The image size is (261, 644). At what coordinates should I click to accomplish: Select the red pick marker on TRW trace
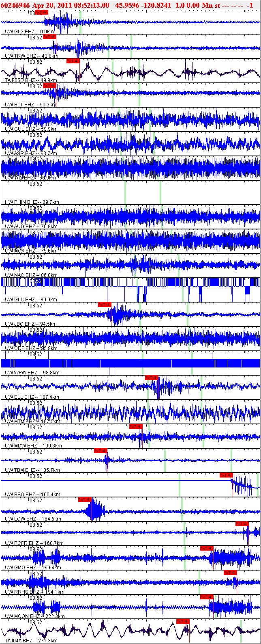[x=49, y=37]
